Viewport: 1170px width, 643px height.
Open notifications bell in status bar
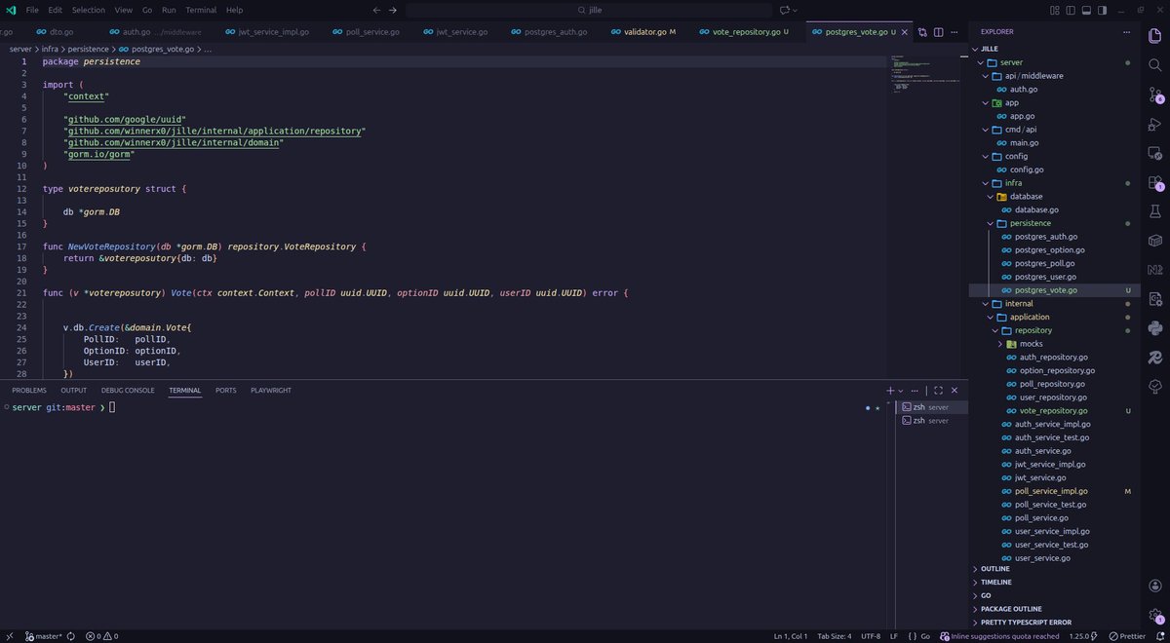coord(1158,636)
